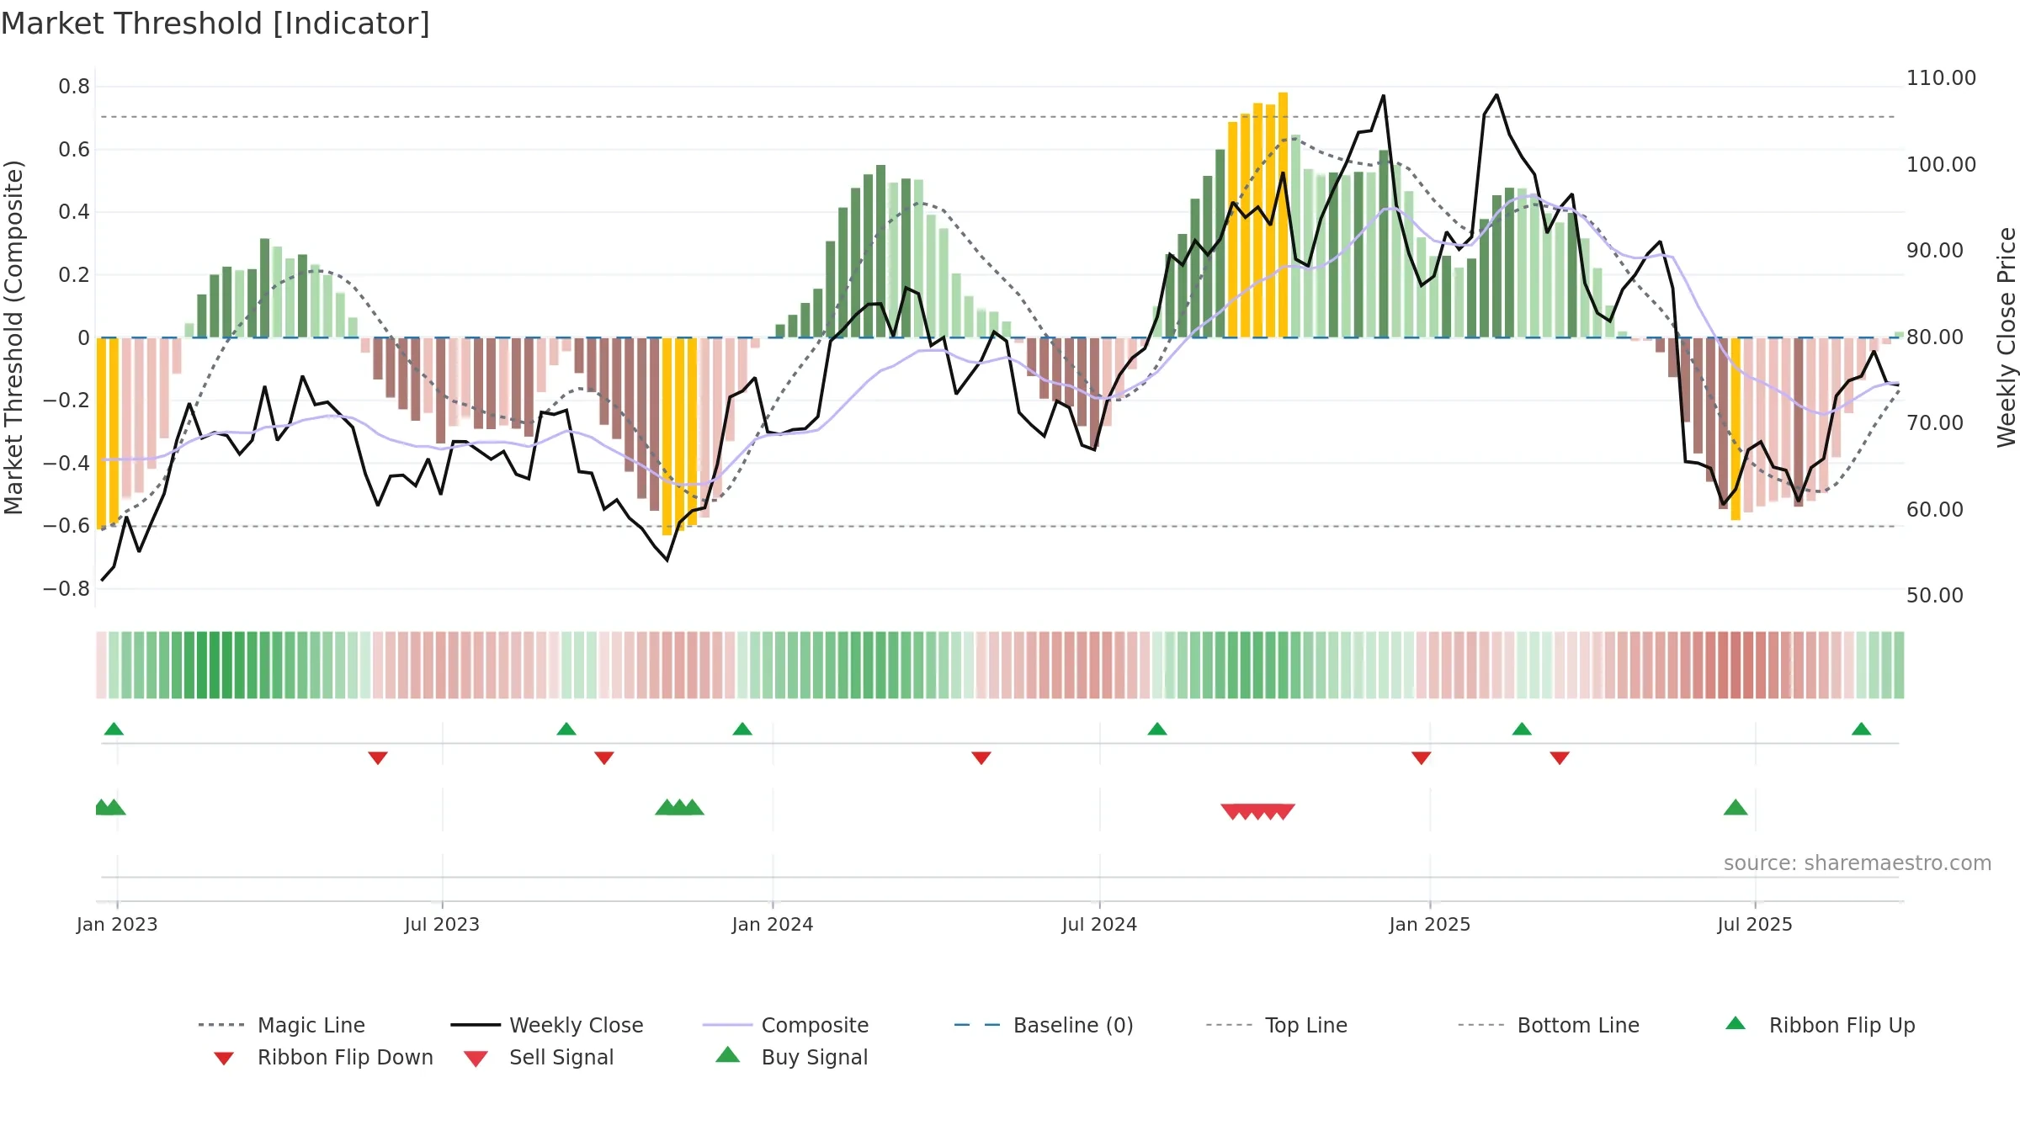The image size is (2020, 1136).
Task: Click the Jan 2025 x-axis label
Action: [1430, 925]
